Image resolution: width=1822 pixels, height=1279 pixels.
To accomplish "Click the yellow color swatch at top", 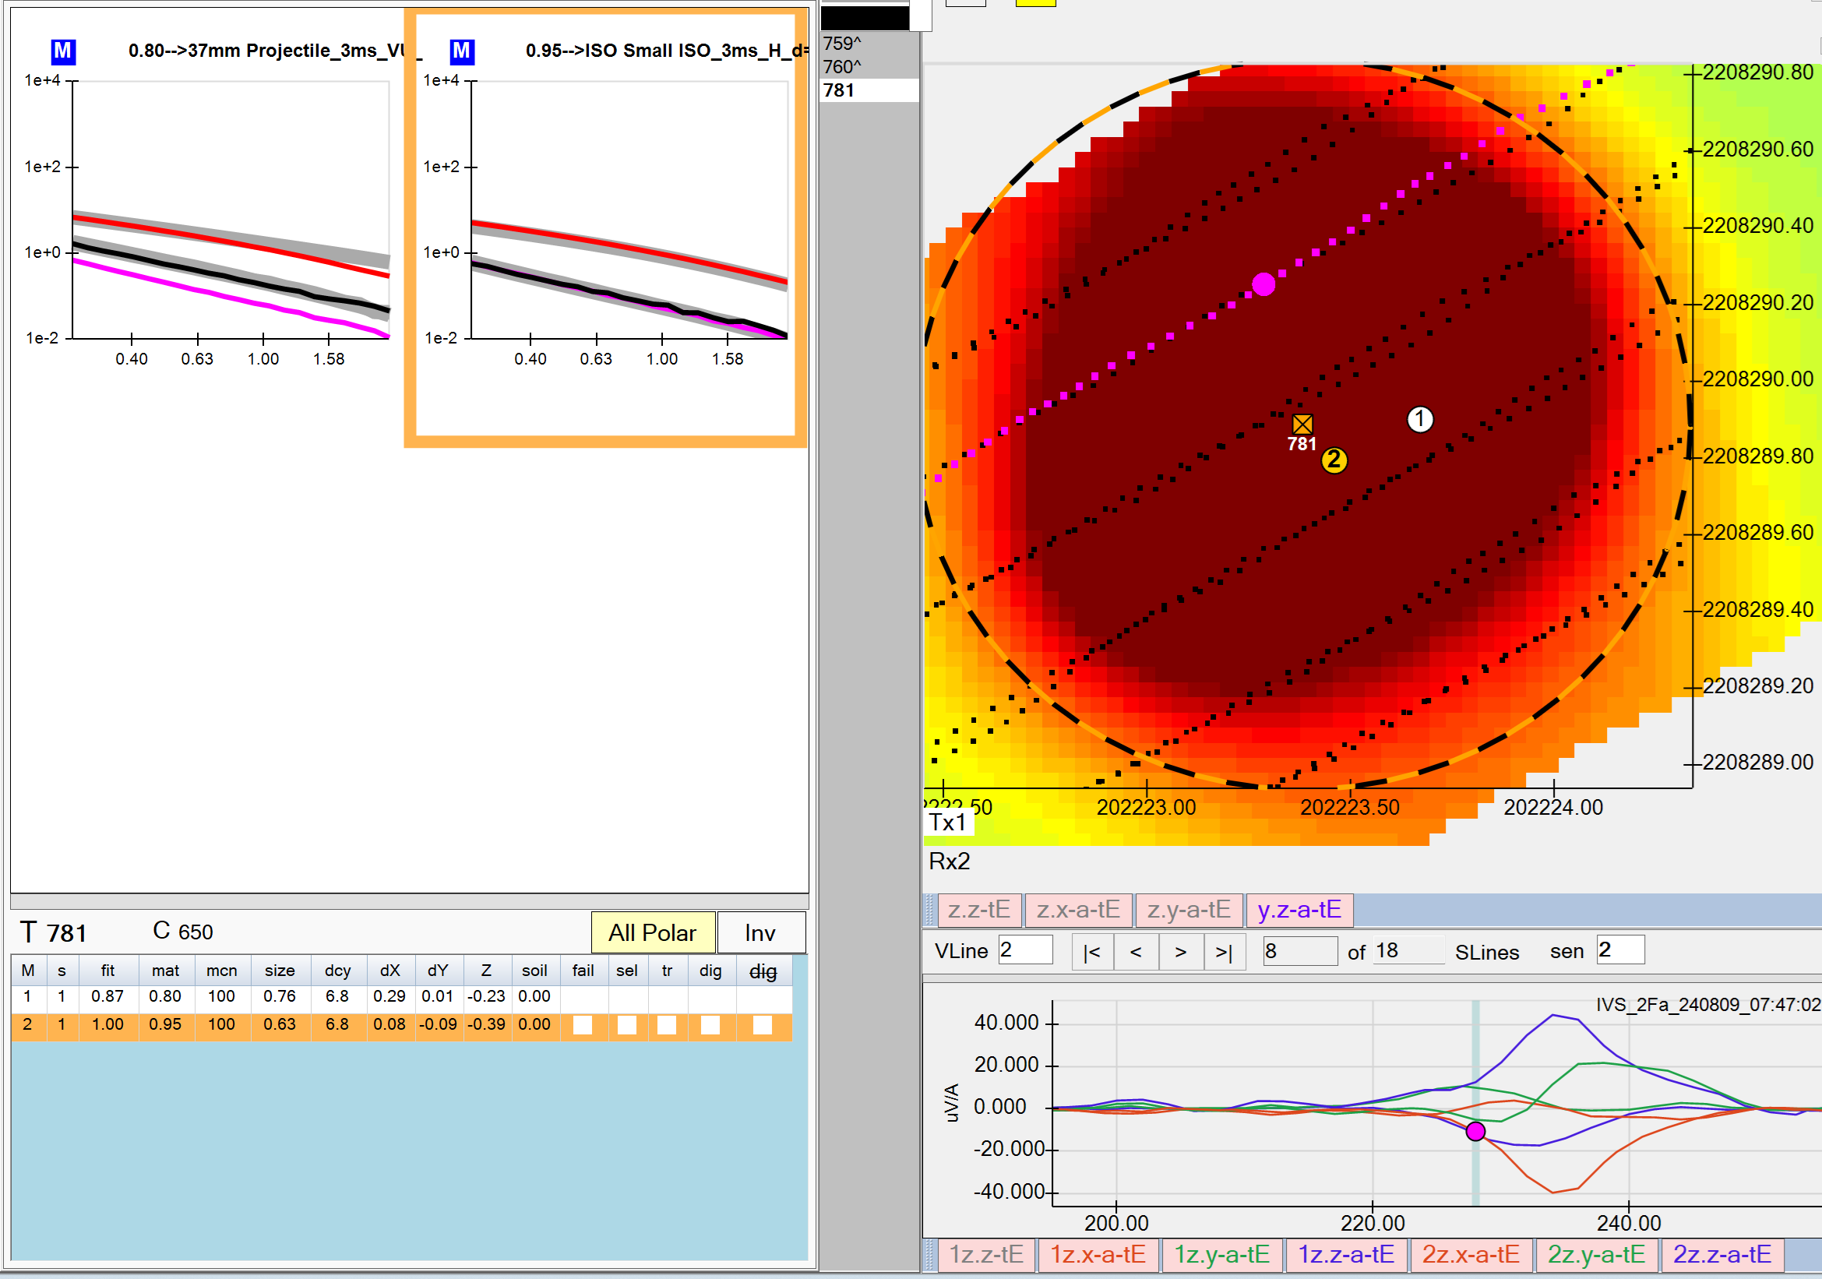I will [x=1034, y=3].
